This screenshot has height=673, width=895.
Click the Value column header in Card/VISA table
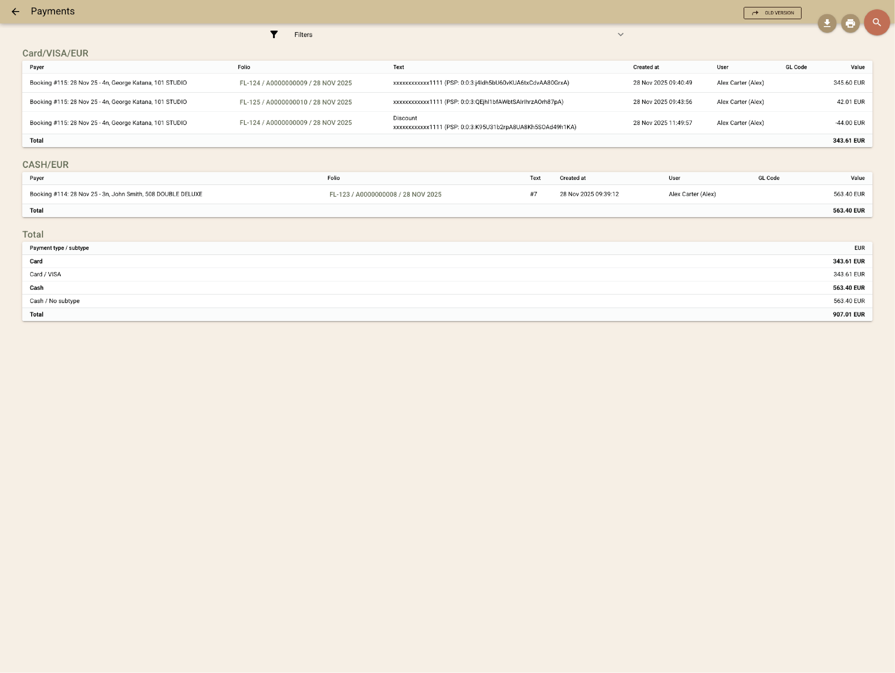point(857,67)
